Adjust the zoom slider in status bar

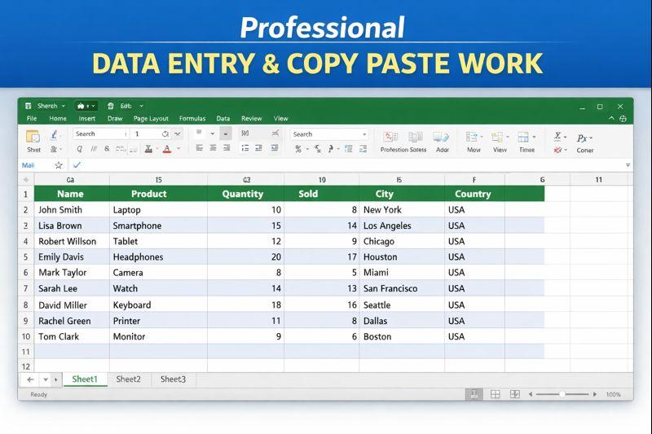point(562,394)
